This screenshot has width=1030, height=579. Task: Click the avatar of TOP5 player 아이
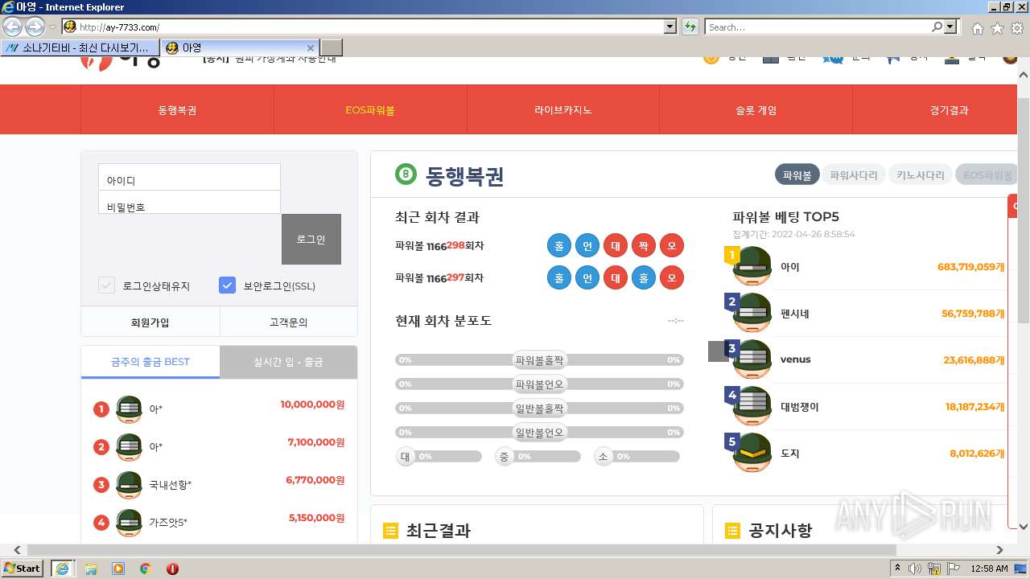(x=752, y=266)
